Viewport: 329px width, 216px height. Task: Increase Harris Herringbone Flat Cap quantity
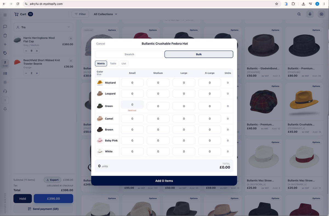point(37,51)
